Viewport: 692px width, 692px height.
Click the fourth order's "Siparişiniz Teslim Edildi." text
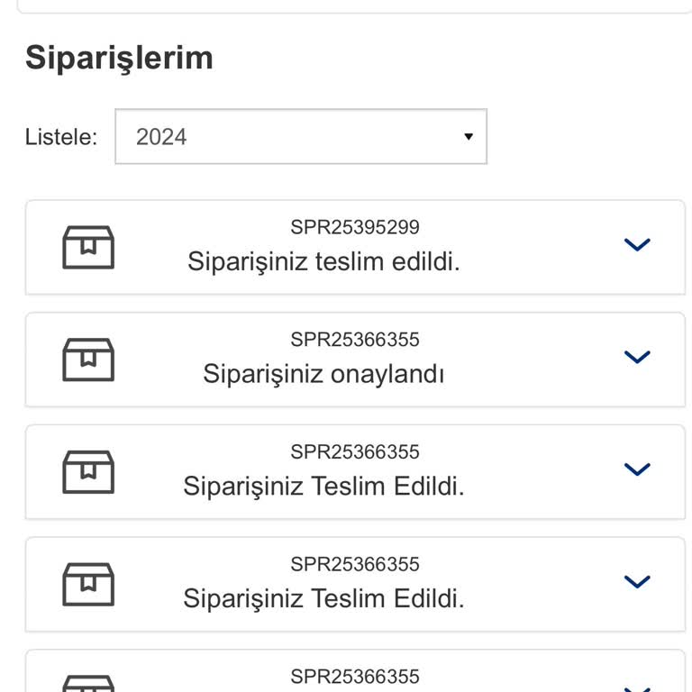pos(323,597)
